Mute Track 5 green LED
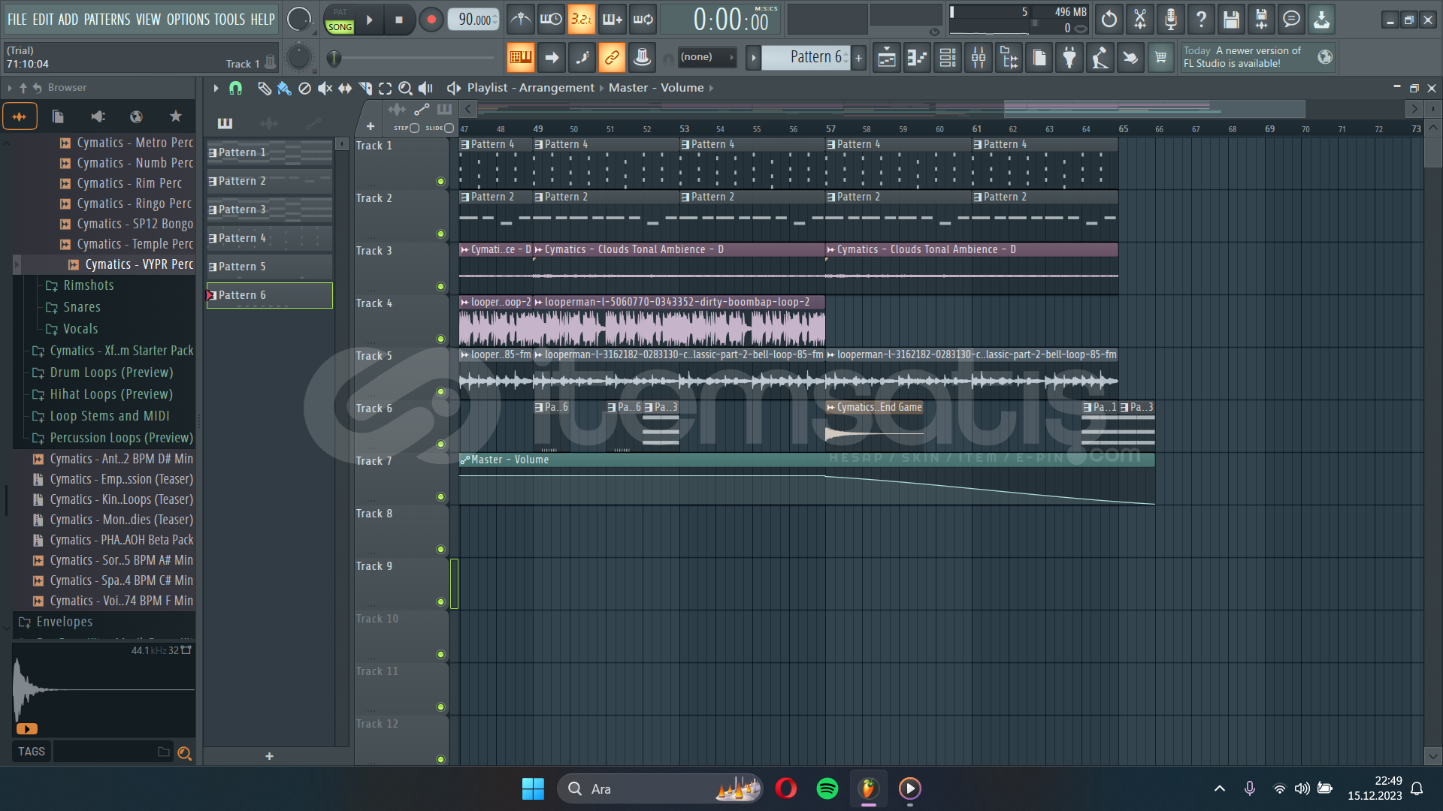This screenshot has height=811, width=1443. pos(440,391)
